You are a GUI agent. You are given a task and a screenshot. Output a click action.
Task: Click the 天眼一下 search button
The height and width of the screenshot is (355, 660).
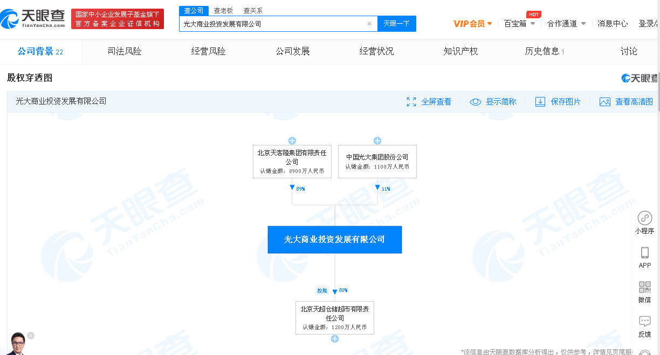point(396,24)
